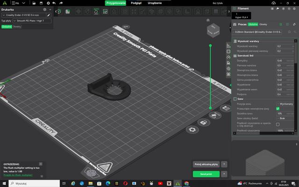299x187 pixels.
Task: Toggle the inner seam offset checkbox
Action: [x=278, y=108]
